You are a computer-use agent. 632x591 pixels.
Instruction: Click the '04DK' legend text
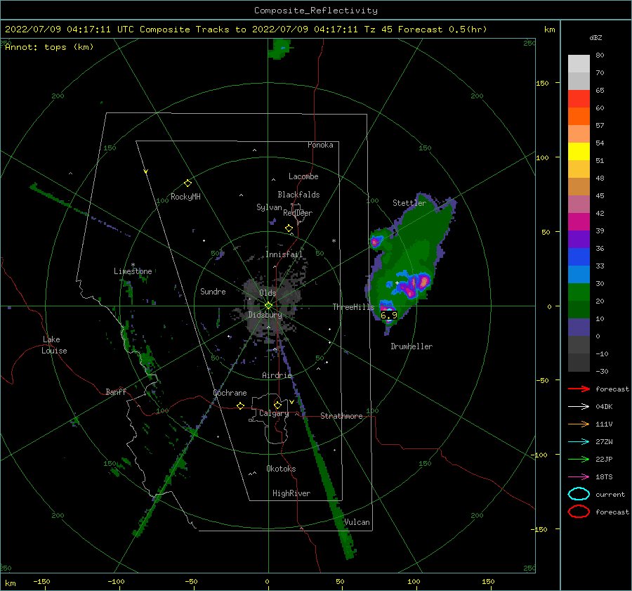[x=604, y=407]
